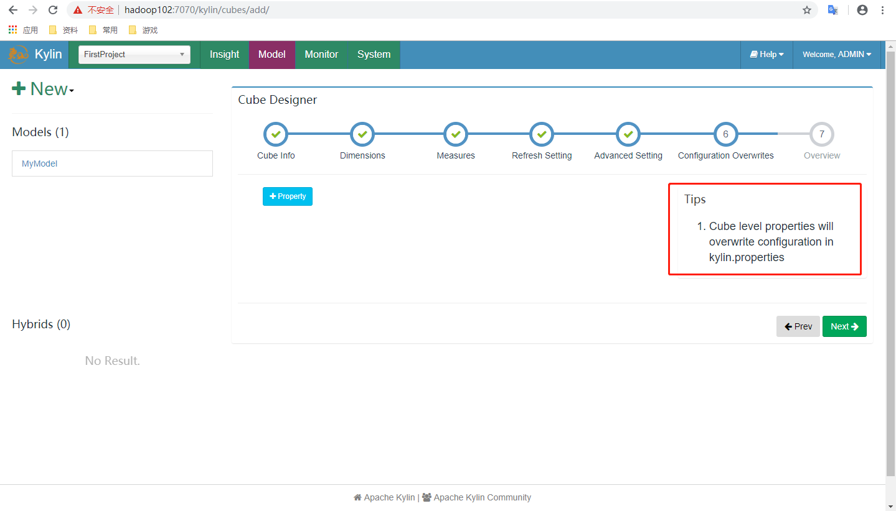
Task: Click the Kylin logo
Action: 18,55
